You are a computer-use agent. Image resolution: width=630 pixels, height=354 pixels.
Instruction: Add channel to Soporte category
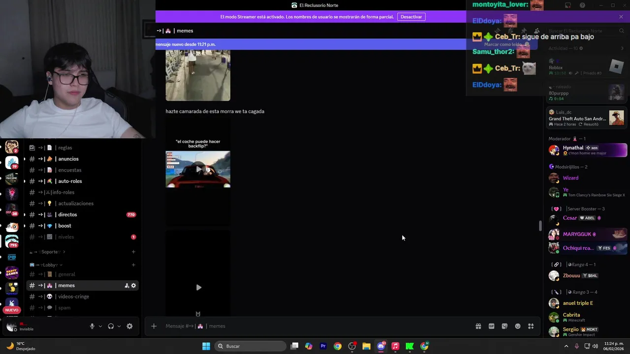[133, 252]
